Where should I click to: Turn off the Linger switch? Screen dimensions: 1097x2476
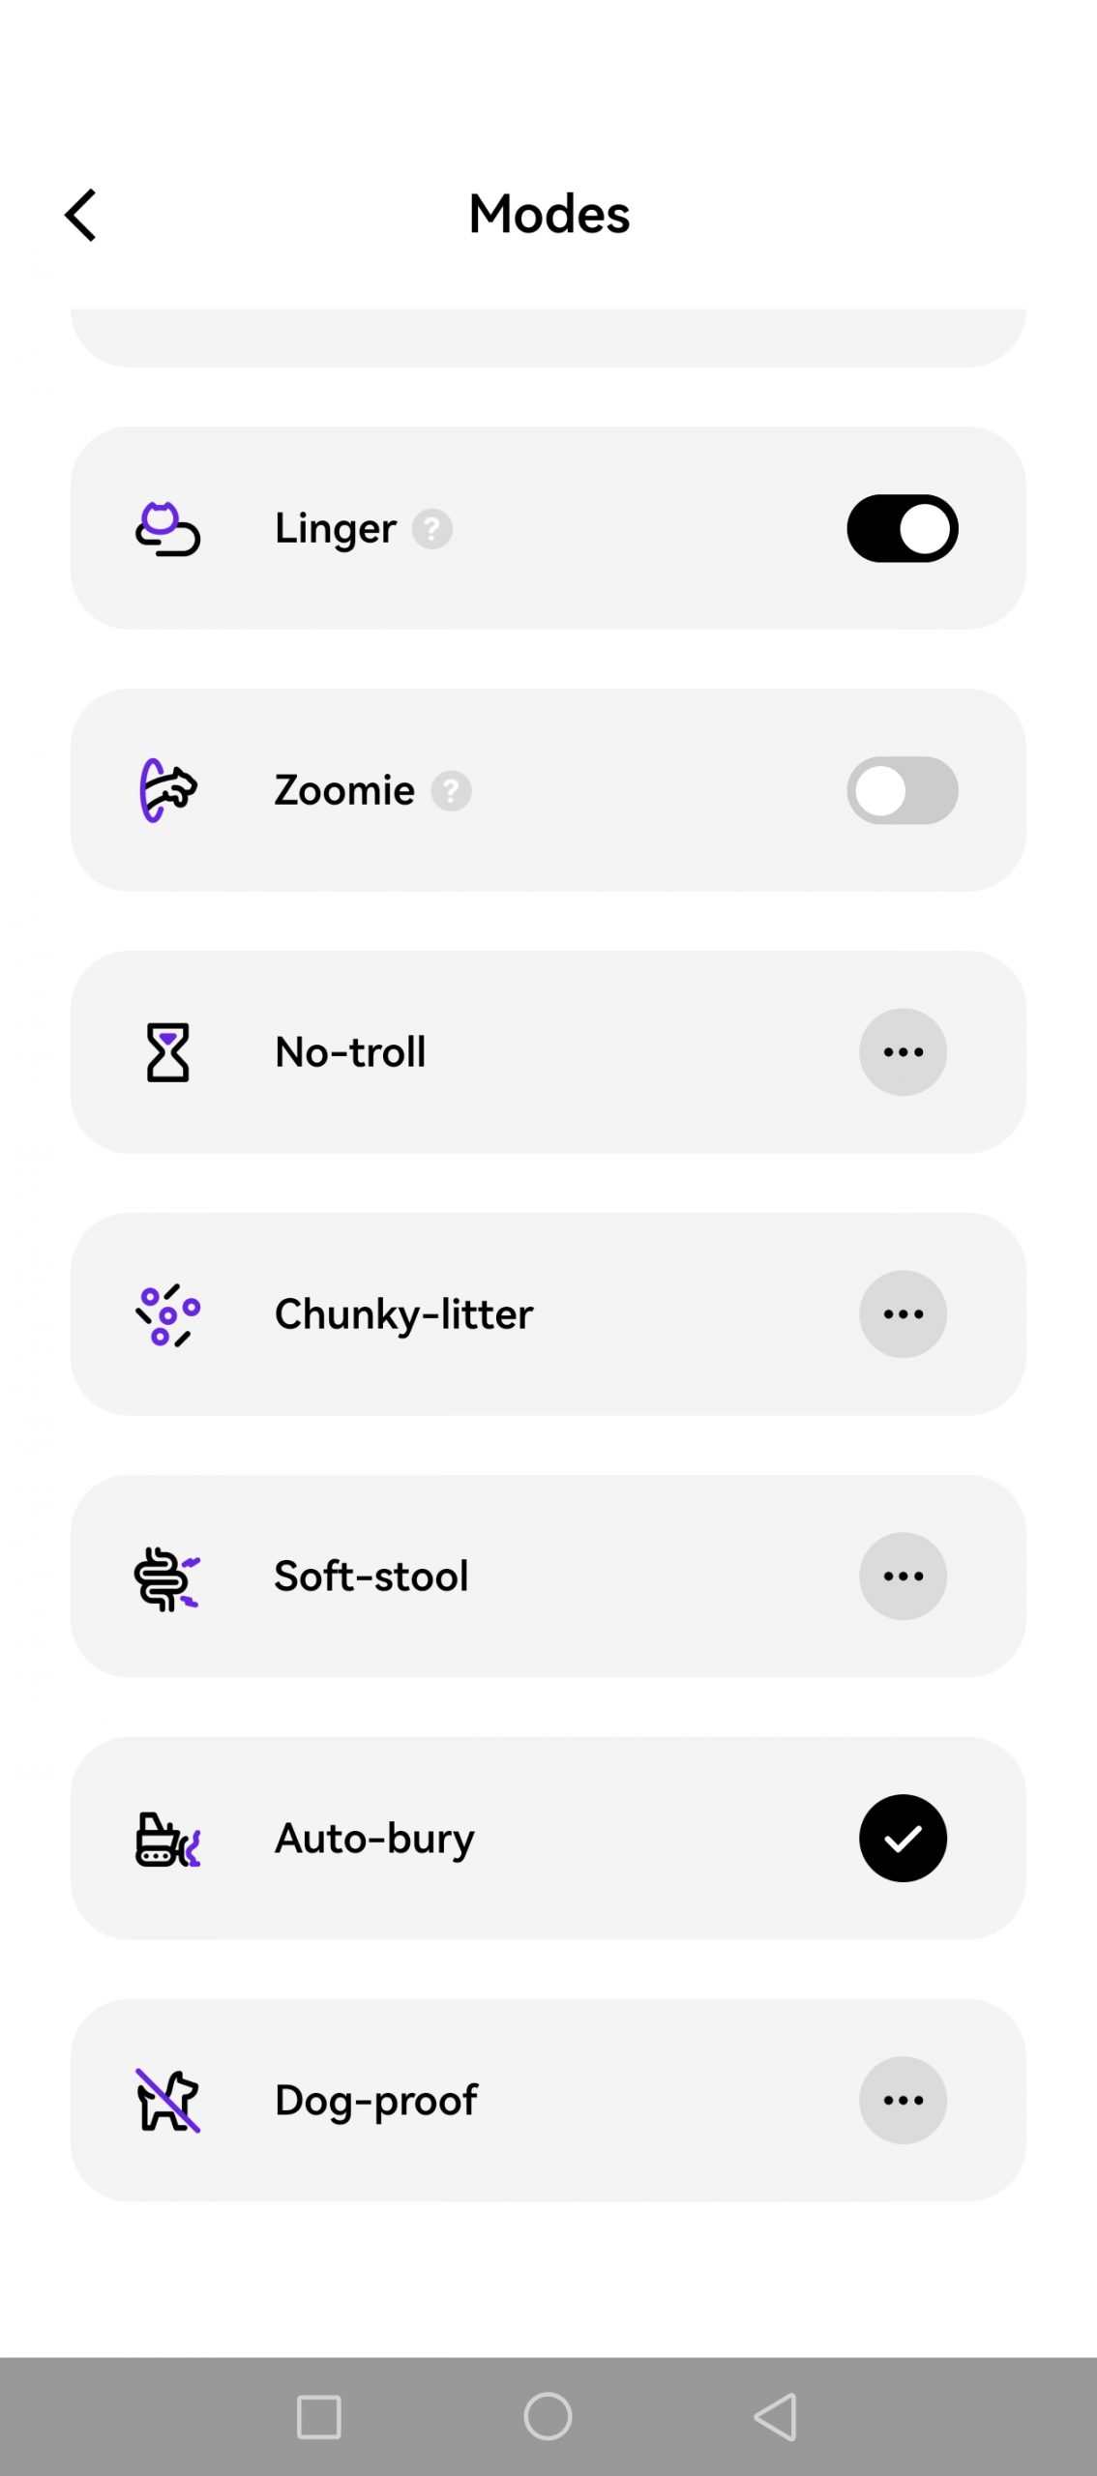tap(902, 529)
